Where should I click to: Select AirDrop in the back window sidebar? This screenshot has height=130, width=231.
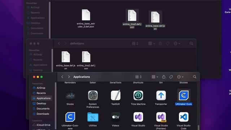33,7
